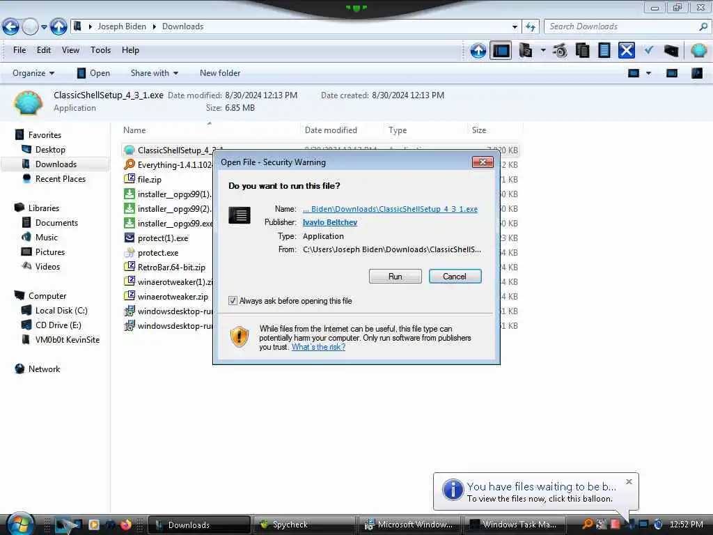Open the Tools menu
The height and width of the screenshot is (535, 713).
[x=100, y=50]
